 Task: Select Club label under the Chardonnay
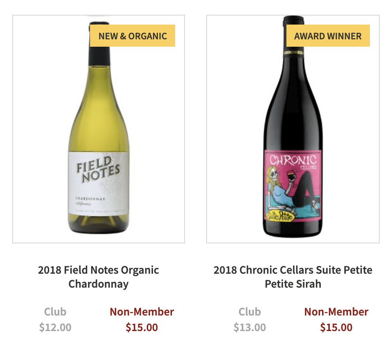click(x=55, y=312)
